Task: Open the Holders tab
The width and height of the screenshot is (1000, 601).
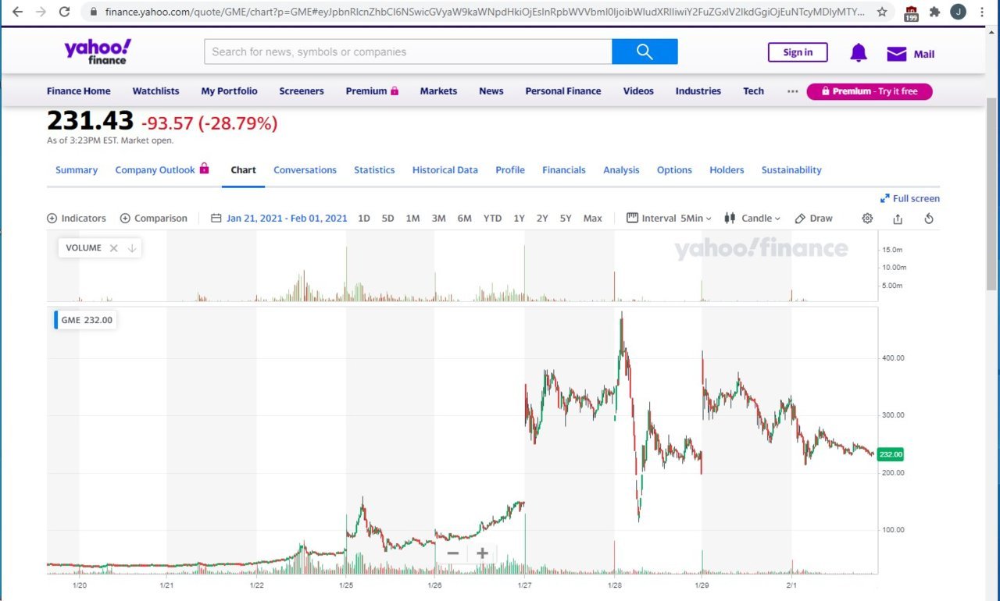Action: [727, 170]
